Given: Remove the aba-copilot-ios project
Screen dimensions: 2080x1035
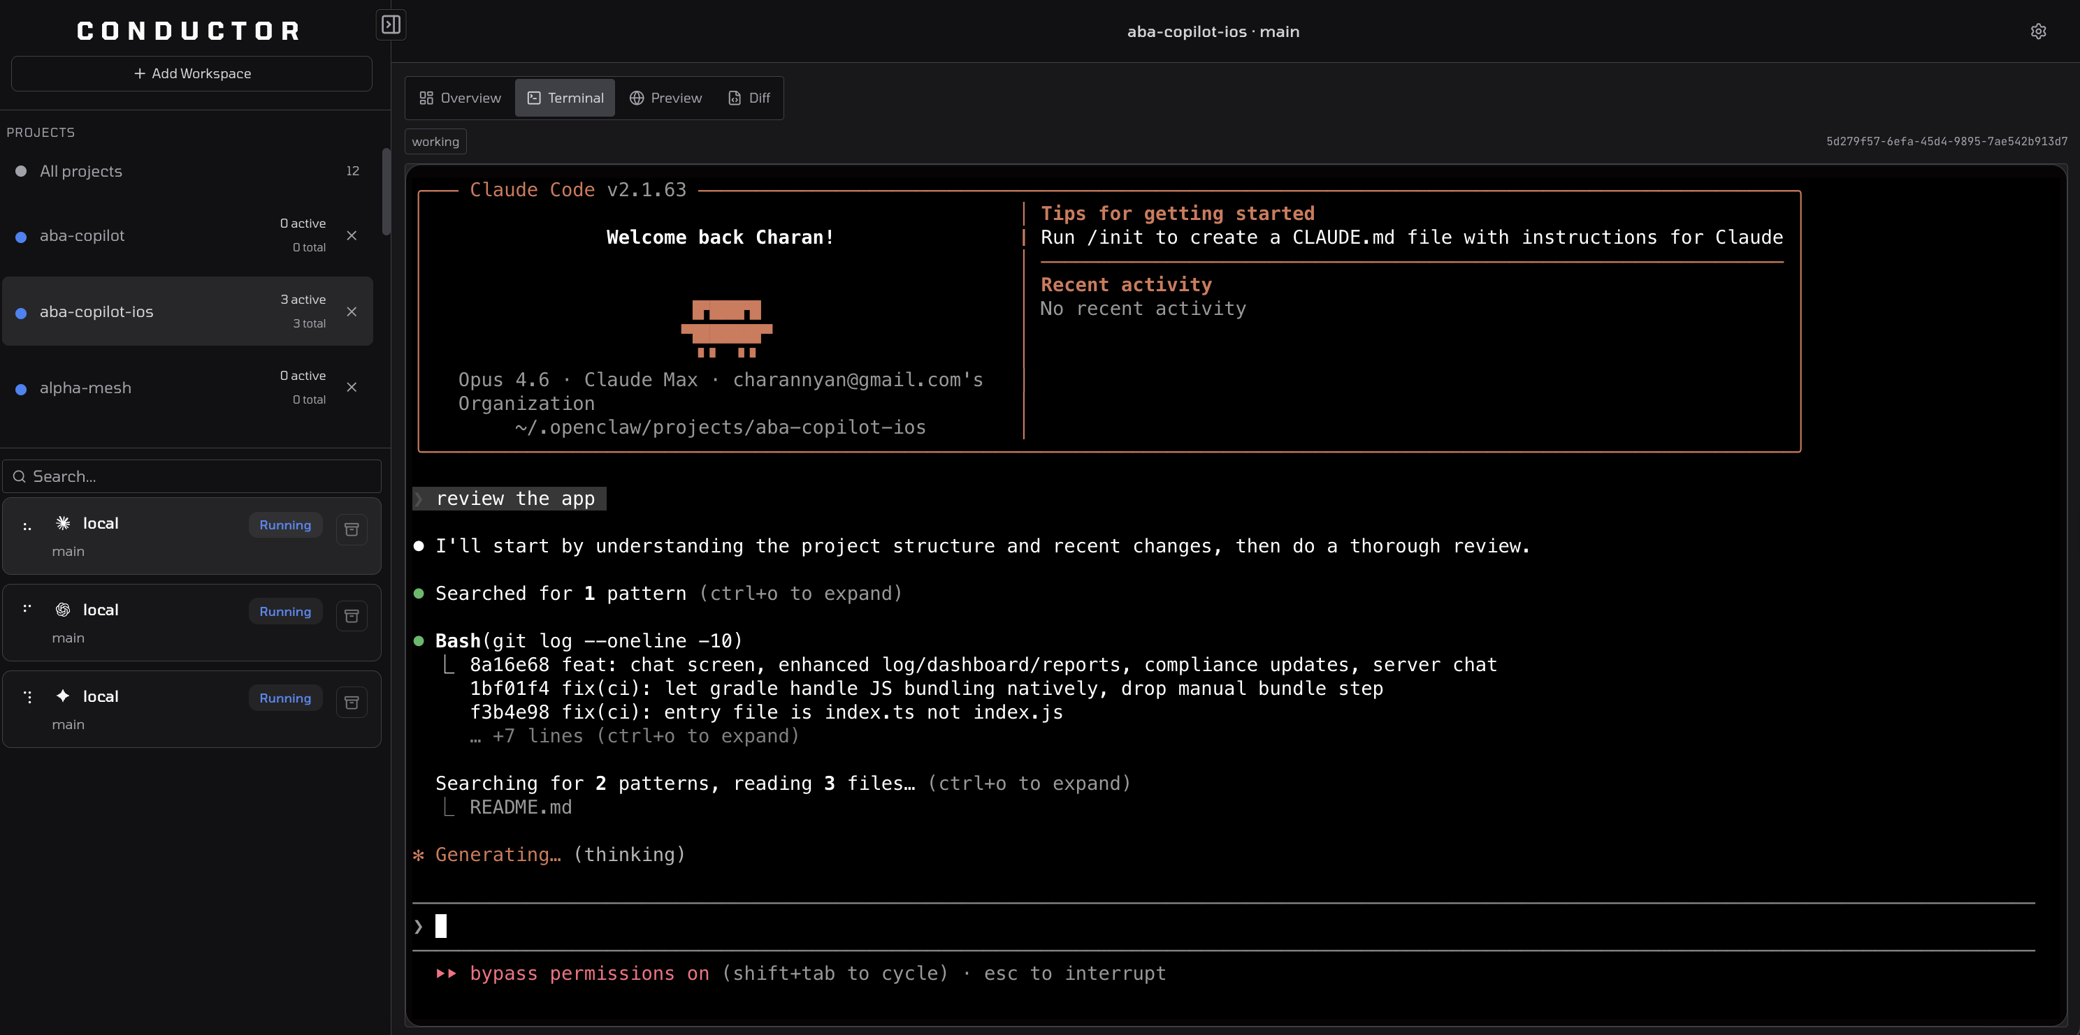Looking at the screenshot, I should point(352,311).
